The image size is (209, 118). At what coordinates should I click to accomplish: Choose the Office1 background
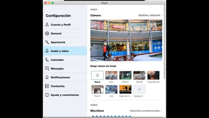(125, 75)
